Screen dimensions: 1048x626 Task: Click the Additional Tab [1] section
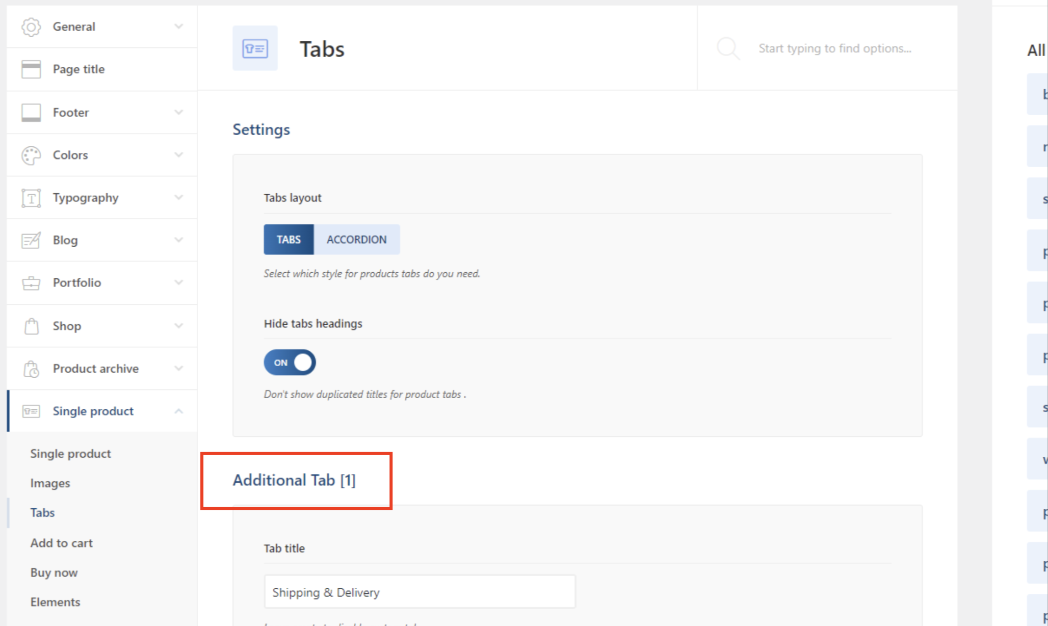tap(295, 480)
